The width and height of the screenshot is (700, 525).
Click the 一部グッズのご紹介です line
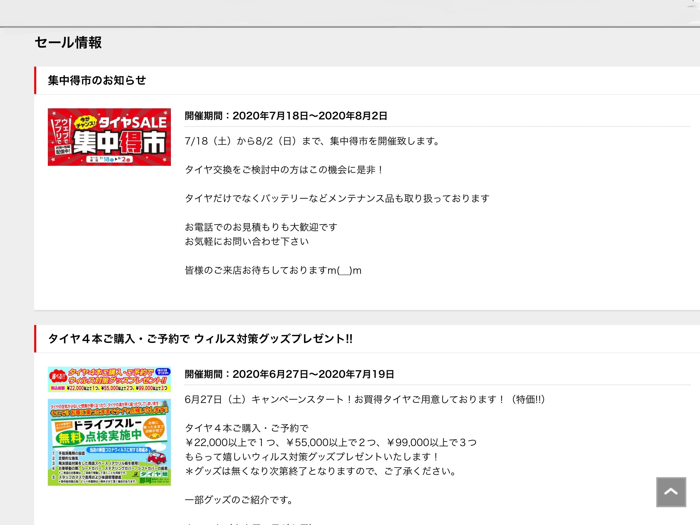239,500
